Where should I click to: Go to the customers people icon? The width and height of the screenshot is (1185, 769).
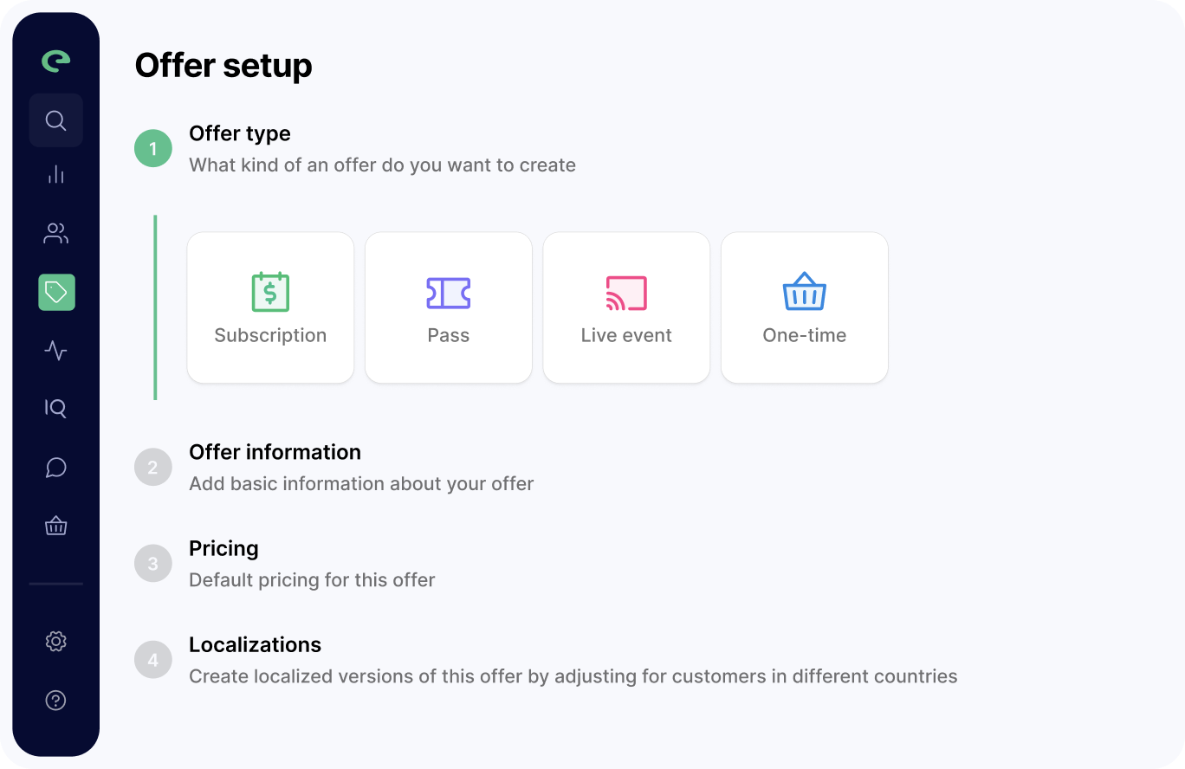coord(56,233)
